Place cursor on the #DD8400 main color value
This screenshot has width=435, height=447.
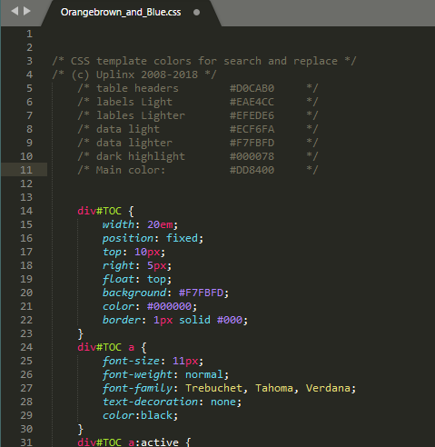pos(252,170)
